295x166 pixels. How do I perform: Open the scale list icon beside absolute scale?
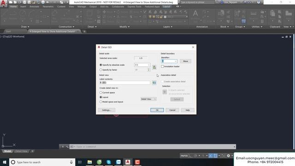tap(154, 67)
